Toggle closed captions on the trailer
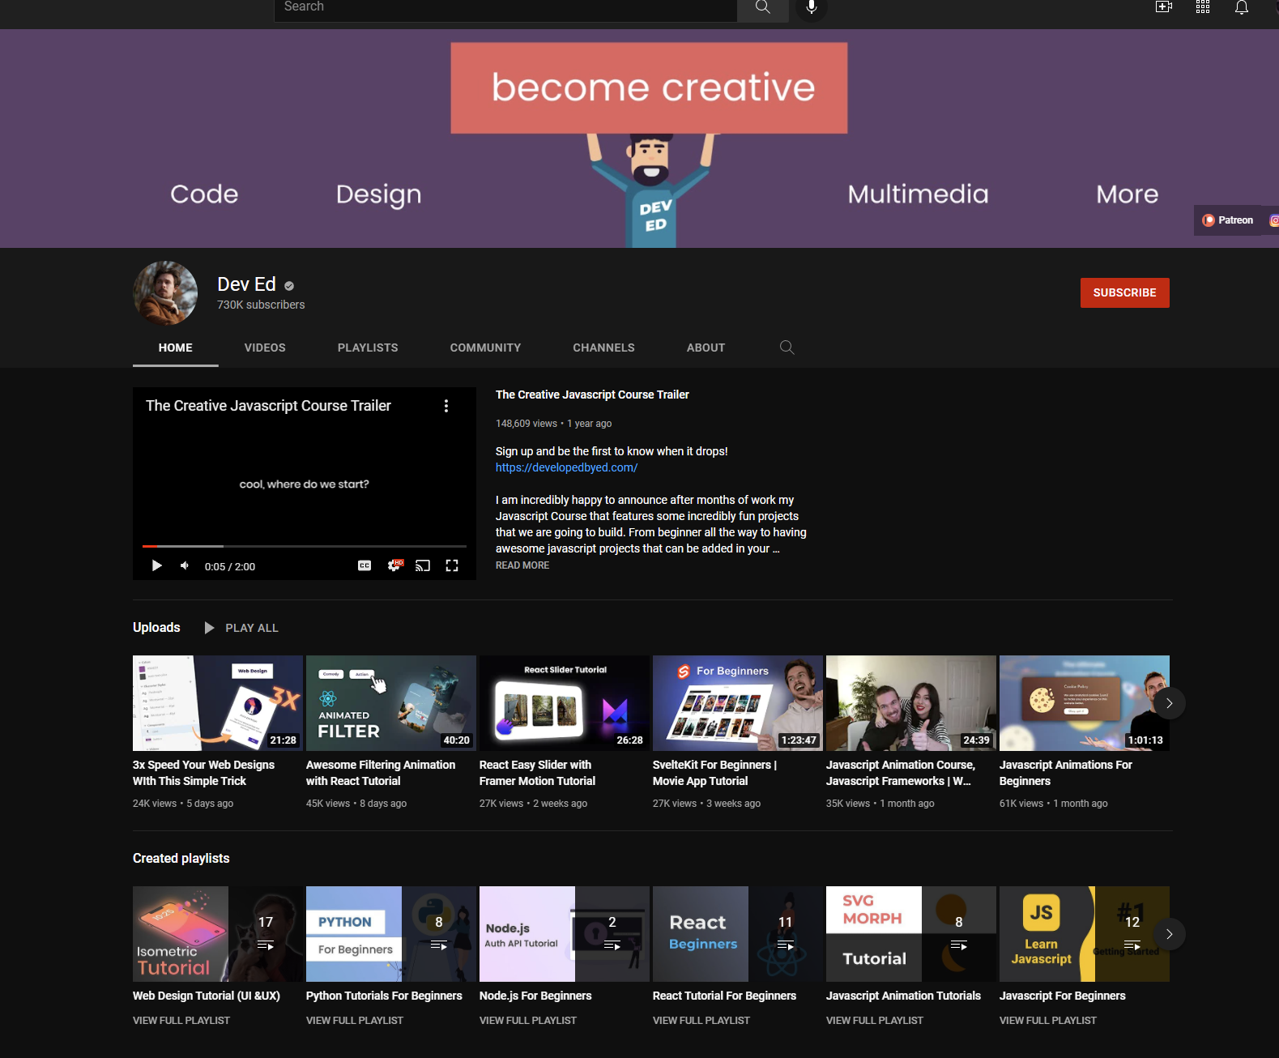 (x=365, y=565)
